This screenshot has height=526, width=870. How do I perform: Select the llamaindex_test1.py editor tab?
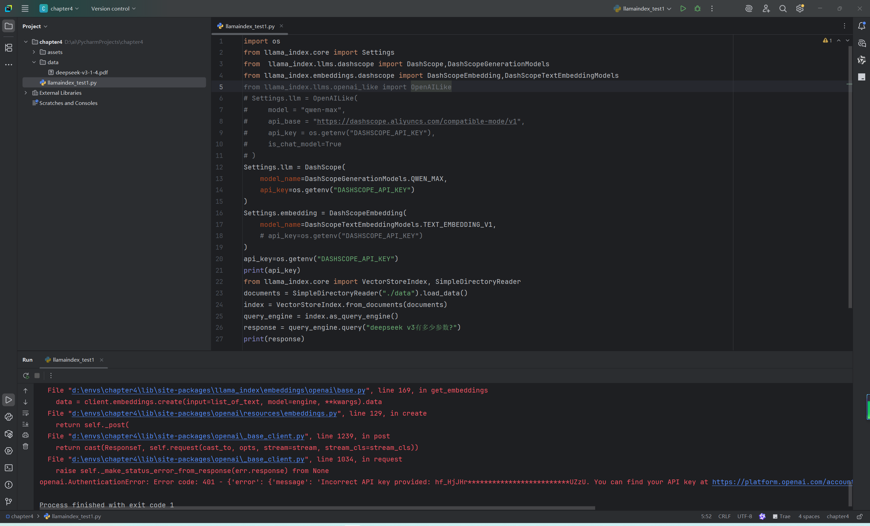pos(250,26)
